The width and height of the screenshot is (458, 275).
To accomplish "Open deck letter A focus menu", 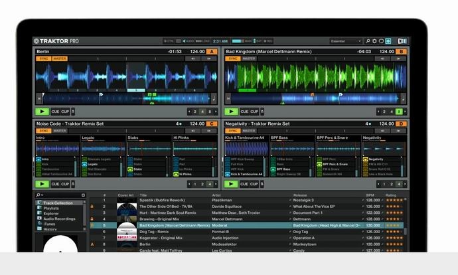I will [212, 51].
